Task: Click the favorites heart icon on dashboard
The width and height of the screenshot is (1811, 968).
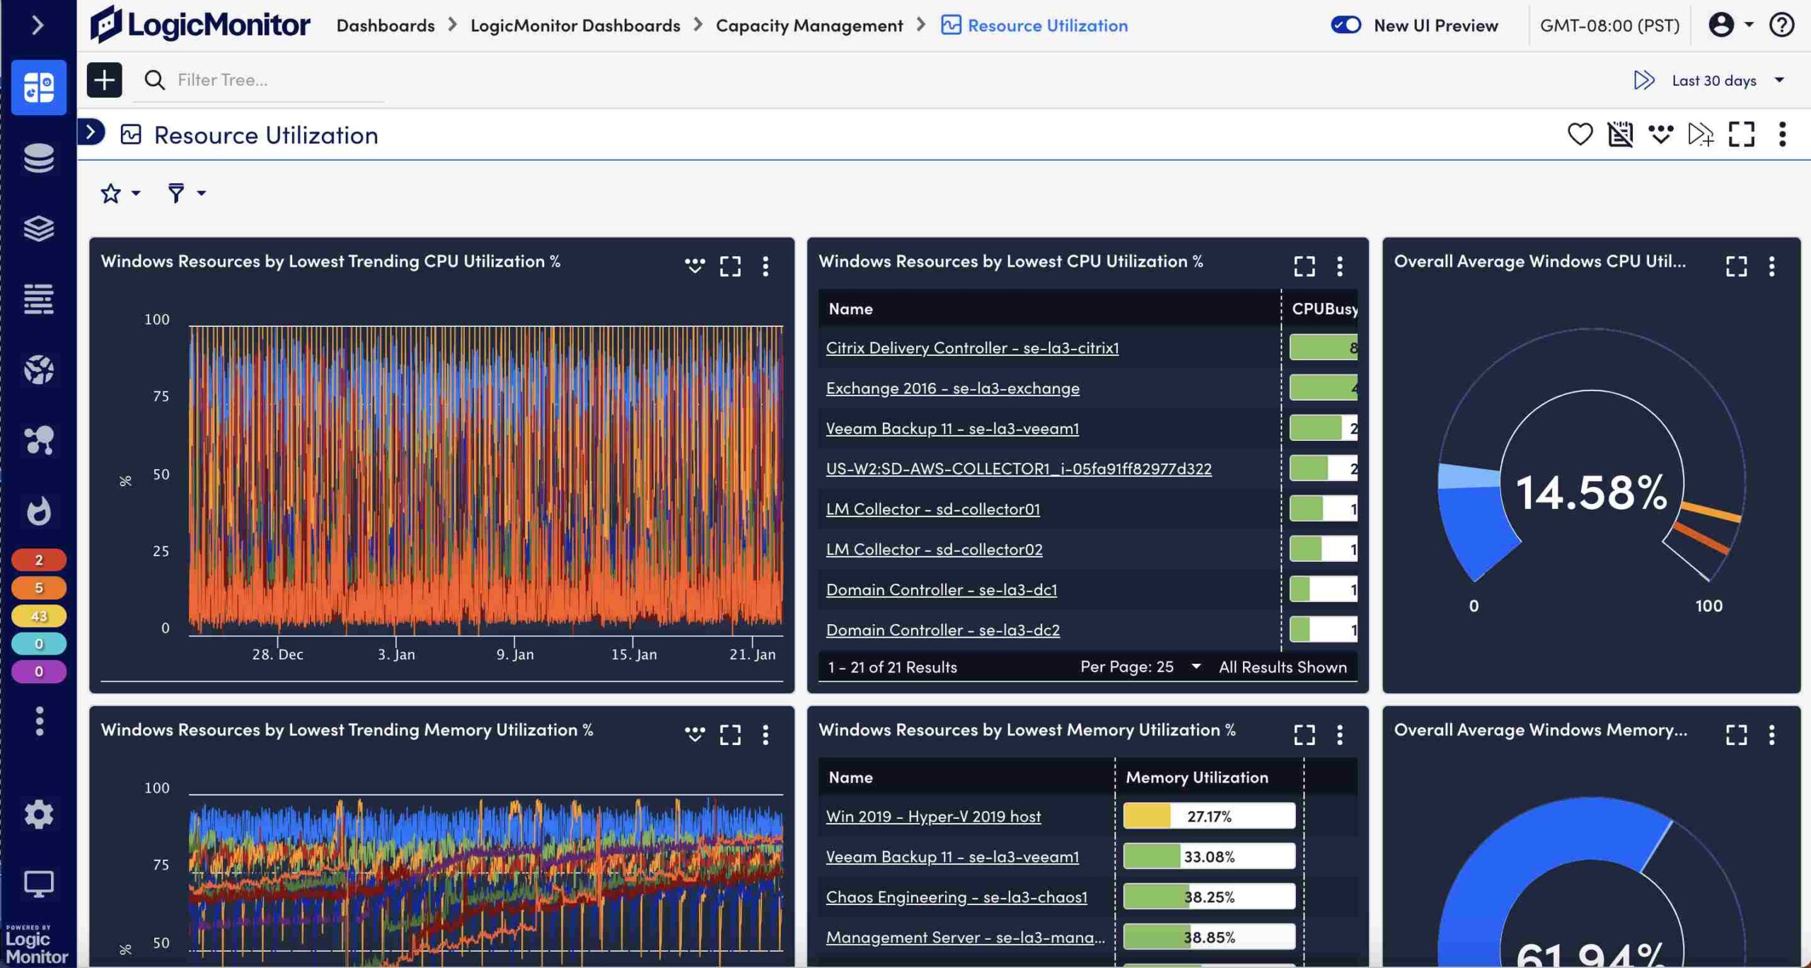Action: click(1580, 133)
